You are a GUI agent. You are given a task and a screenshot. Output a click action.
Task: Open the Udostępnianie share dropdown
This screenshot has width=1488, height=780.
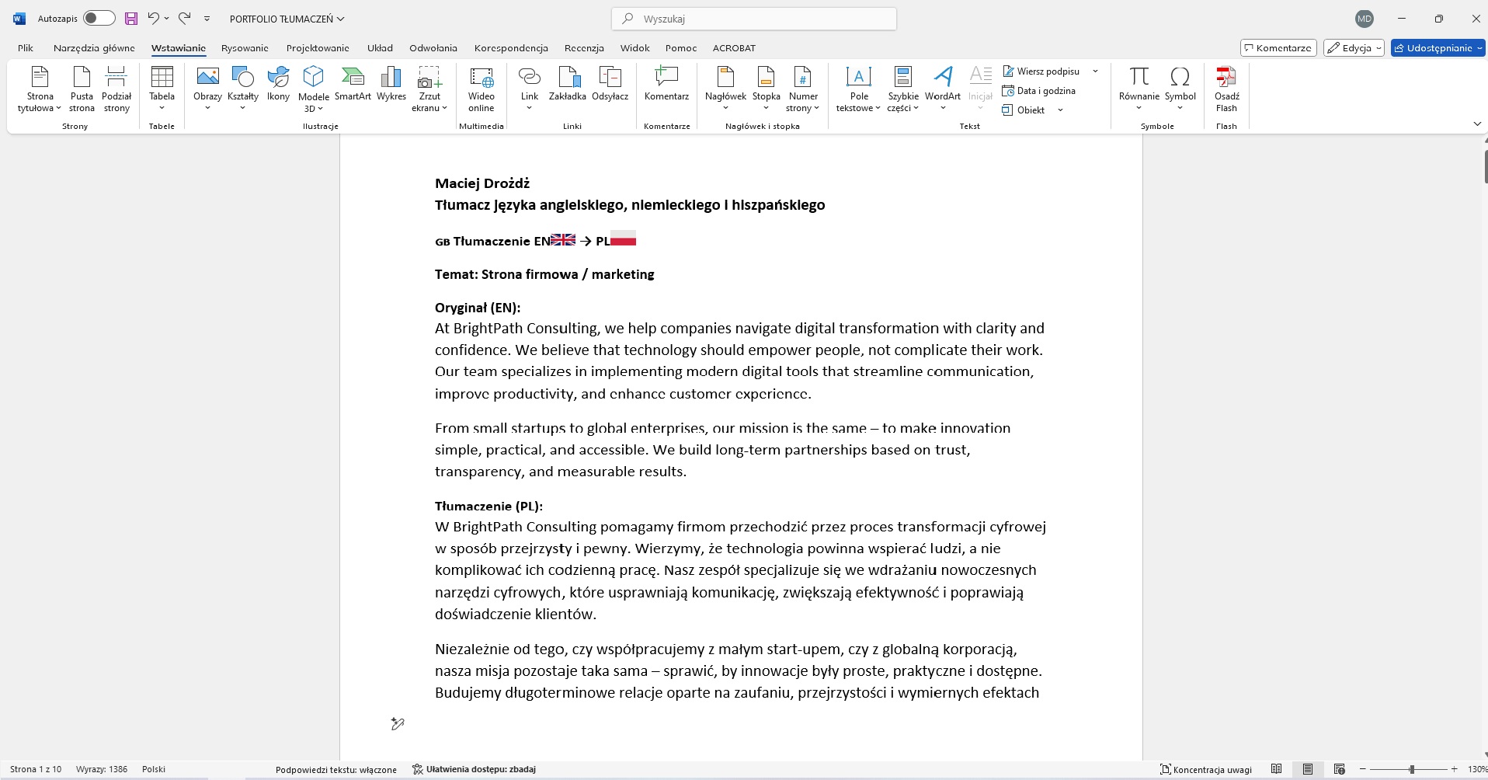1438,48
